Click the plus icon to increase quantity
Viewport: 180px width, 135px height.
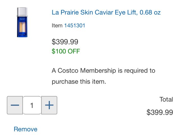coord(49,105)
